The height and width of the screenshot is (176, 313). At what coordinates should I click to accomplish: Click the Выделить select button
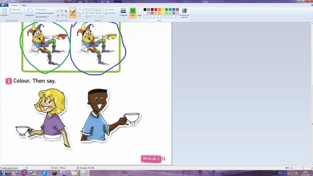[x=30, y=12]
